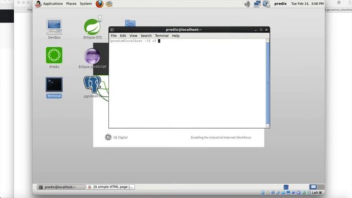This screenshot has width=352, height=198.
Task: Switch to A simple HTML page taskbar entry
Action: (x=111, y=187)
